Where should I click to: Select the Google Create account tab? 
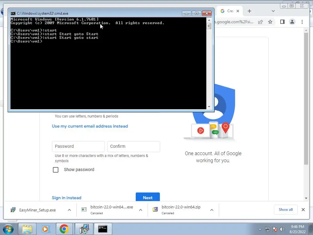[230, 11]
